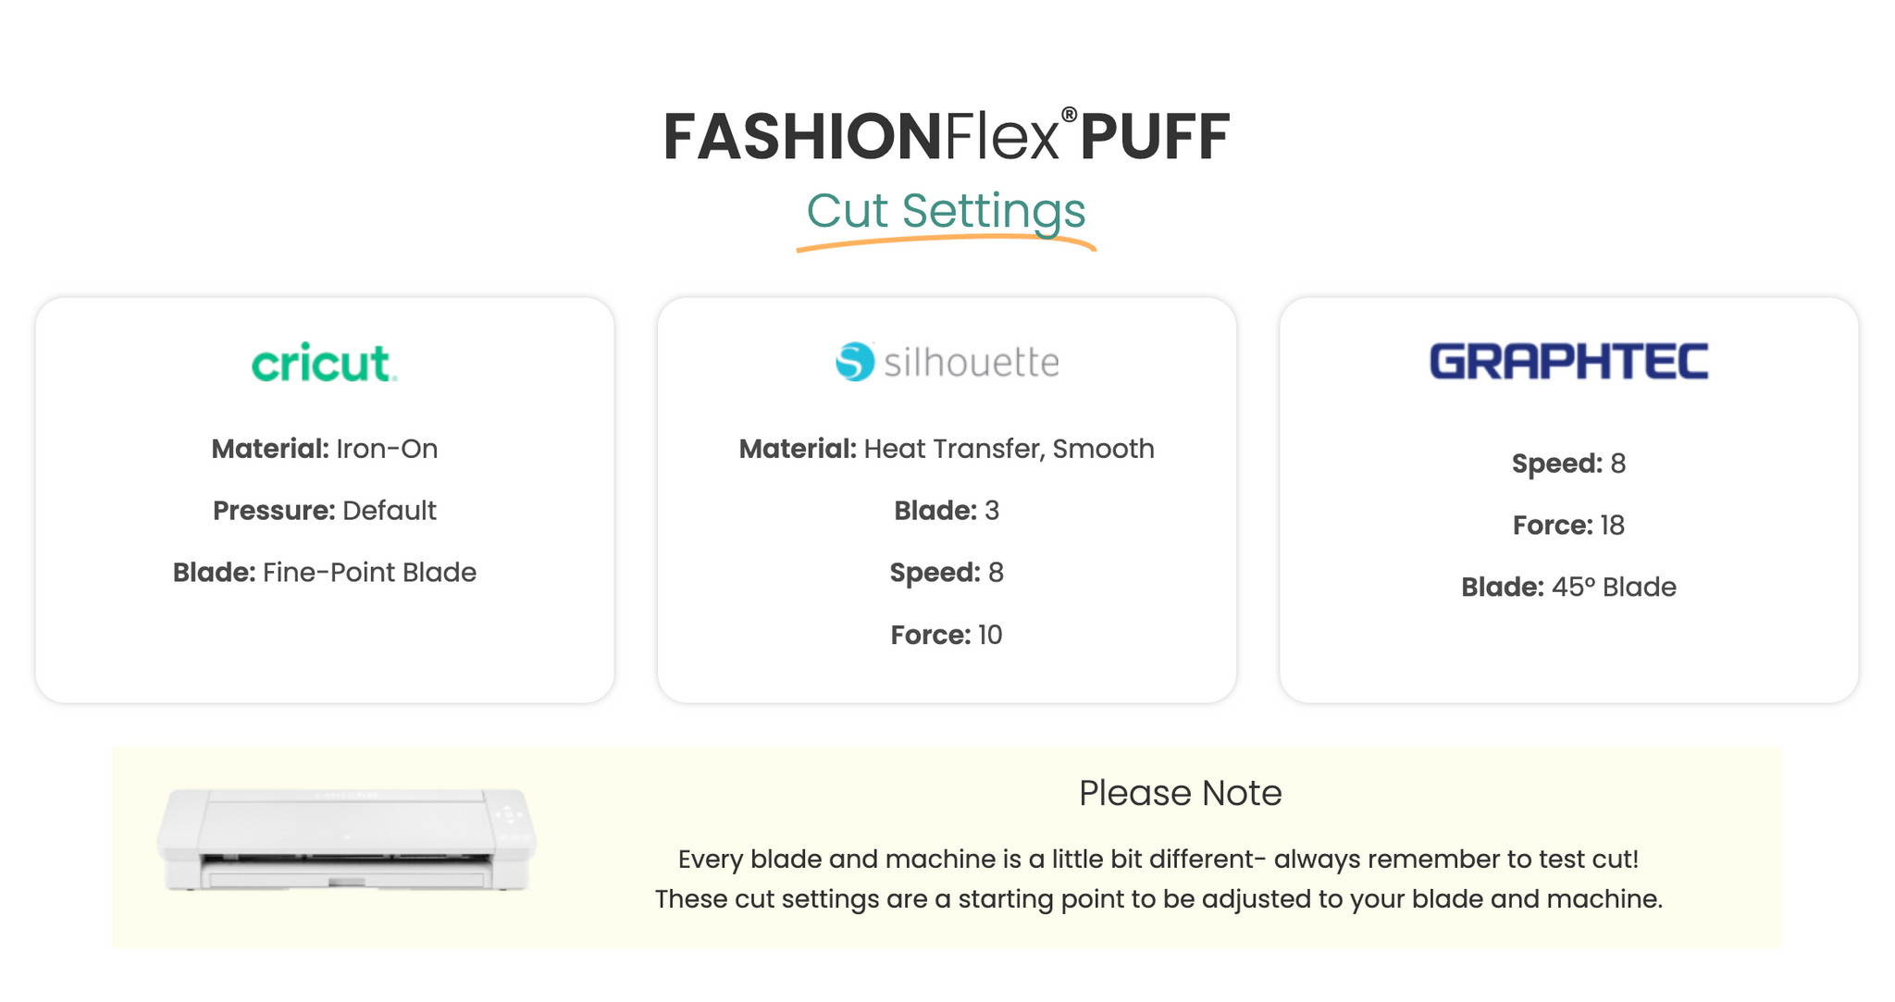The image size is (1895, 1002).
Task: Click the Fine-Point Blade setting
Action: (x=324, y=573)
